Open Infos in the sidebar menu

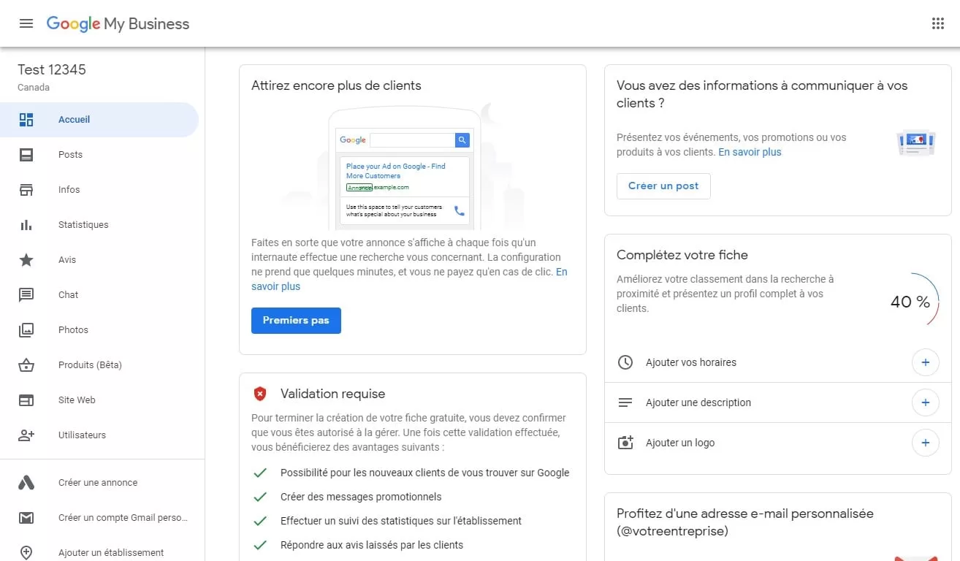click(x=69, y=190)
